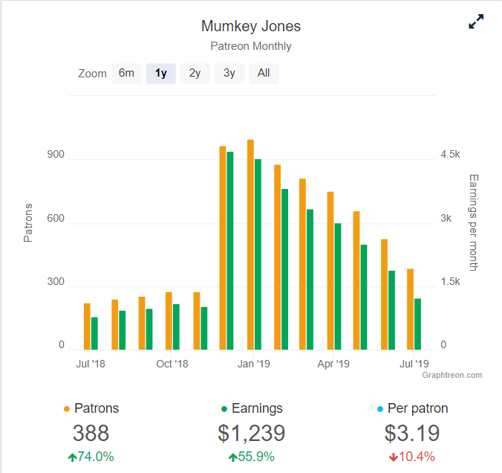This screenshot has width=502, height=473.
Task: Switch zoom to 2y
Action: pyautogui.click(x=195, y=74)
